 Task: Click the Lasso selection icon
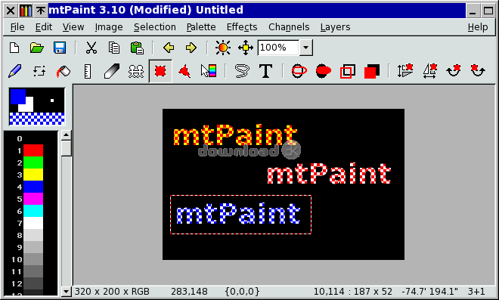(242, 71)
